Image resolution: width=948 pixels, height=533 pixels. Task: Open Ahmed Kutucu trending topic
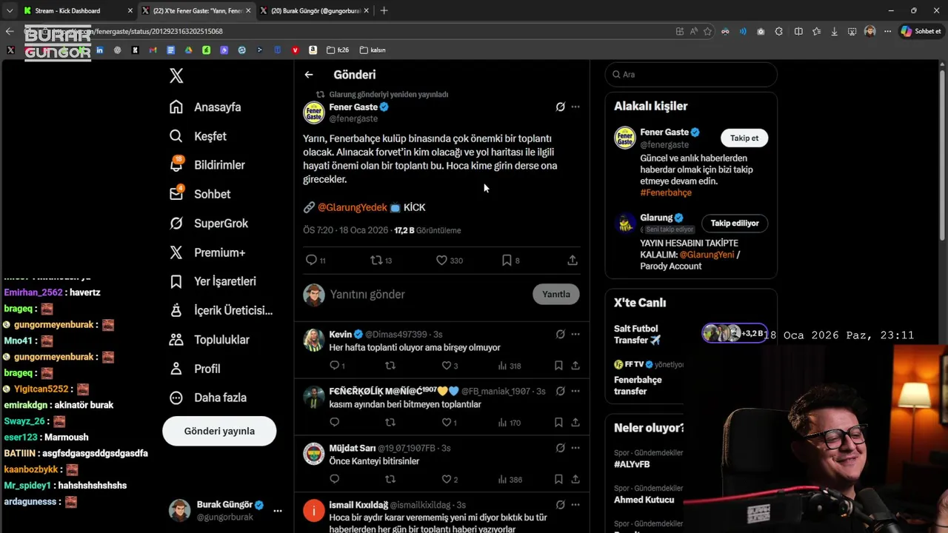(644, 500)
